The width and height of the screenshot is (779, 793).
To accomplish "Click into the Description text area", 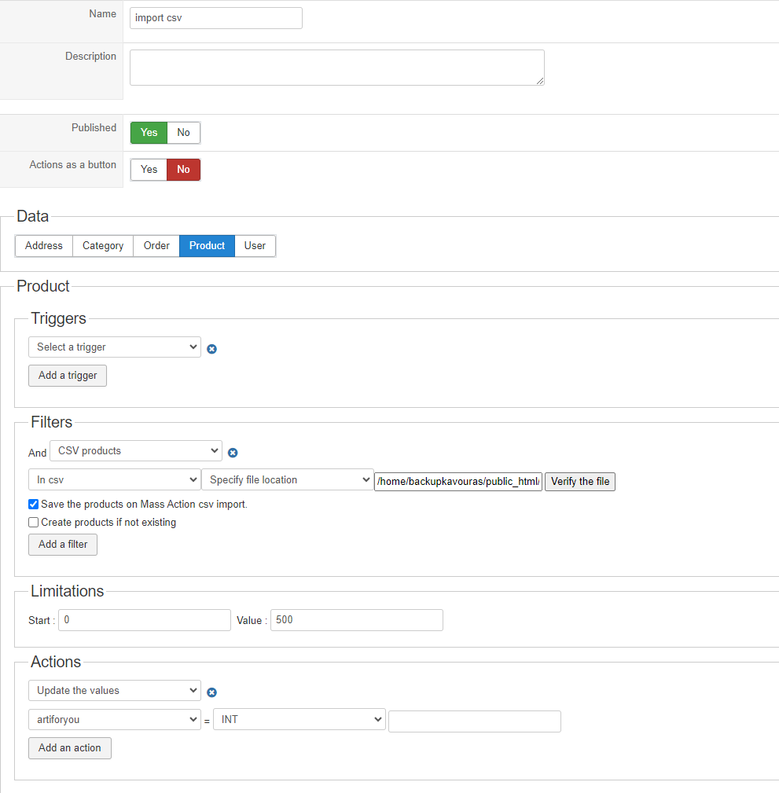I will 337,68.
